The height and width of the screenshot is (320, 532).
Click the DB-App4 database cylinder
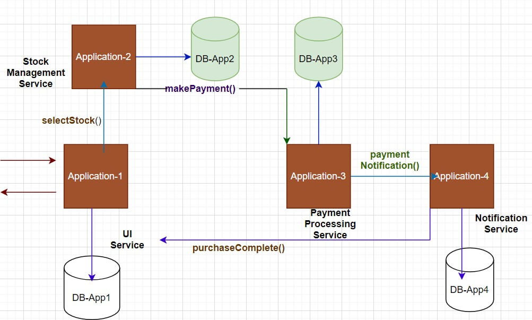(469, 287)
